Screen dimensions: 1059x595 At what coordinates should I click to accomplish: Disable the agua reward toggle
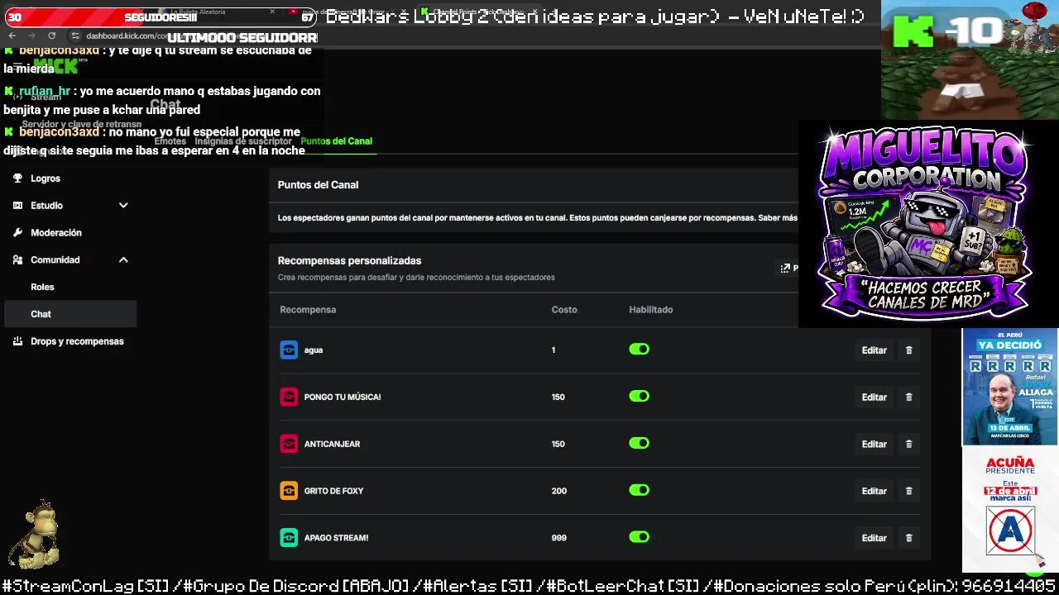[x=639, y=350]
